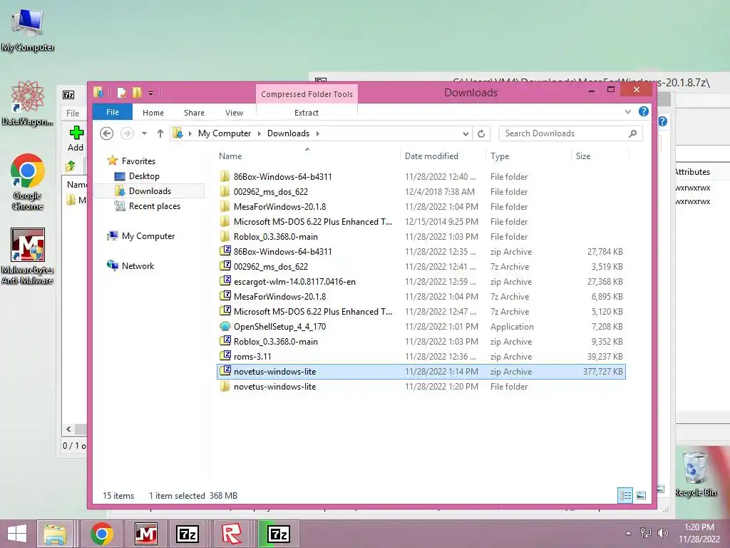This screenshot has height=548, width=730.
Task: Show hidden system tray icons
Action: [x=629, y=533]
